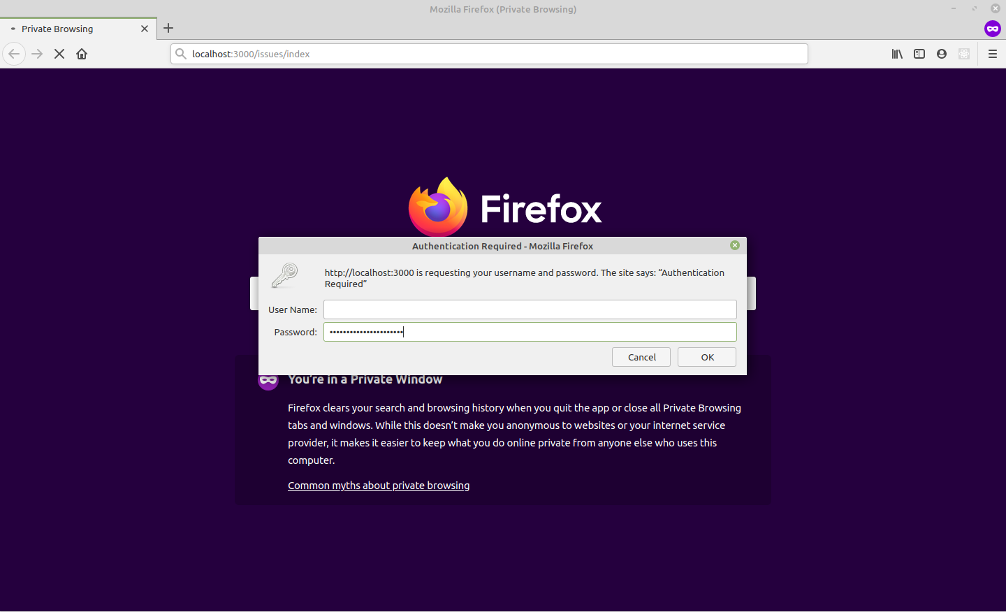Open the Firefox account menu
The image size is (1006, 612).
(x=941, y=54)
